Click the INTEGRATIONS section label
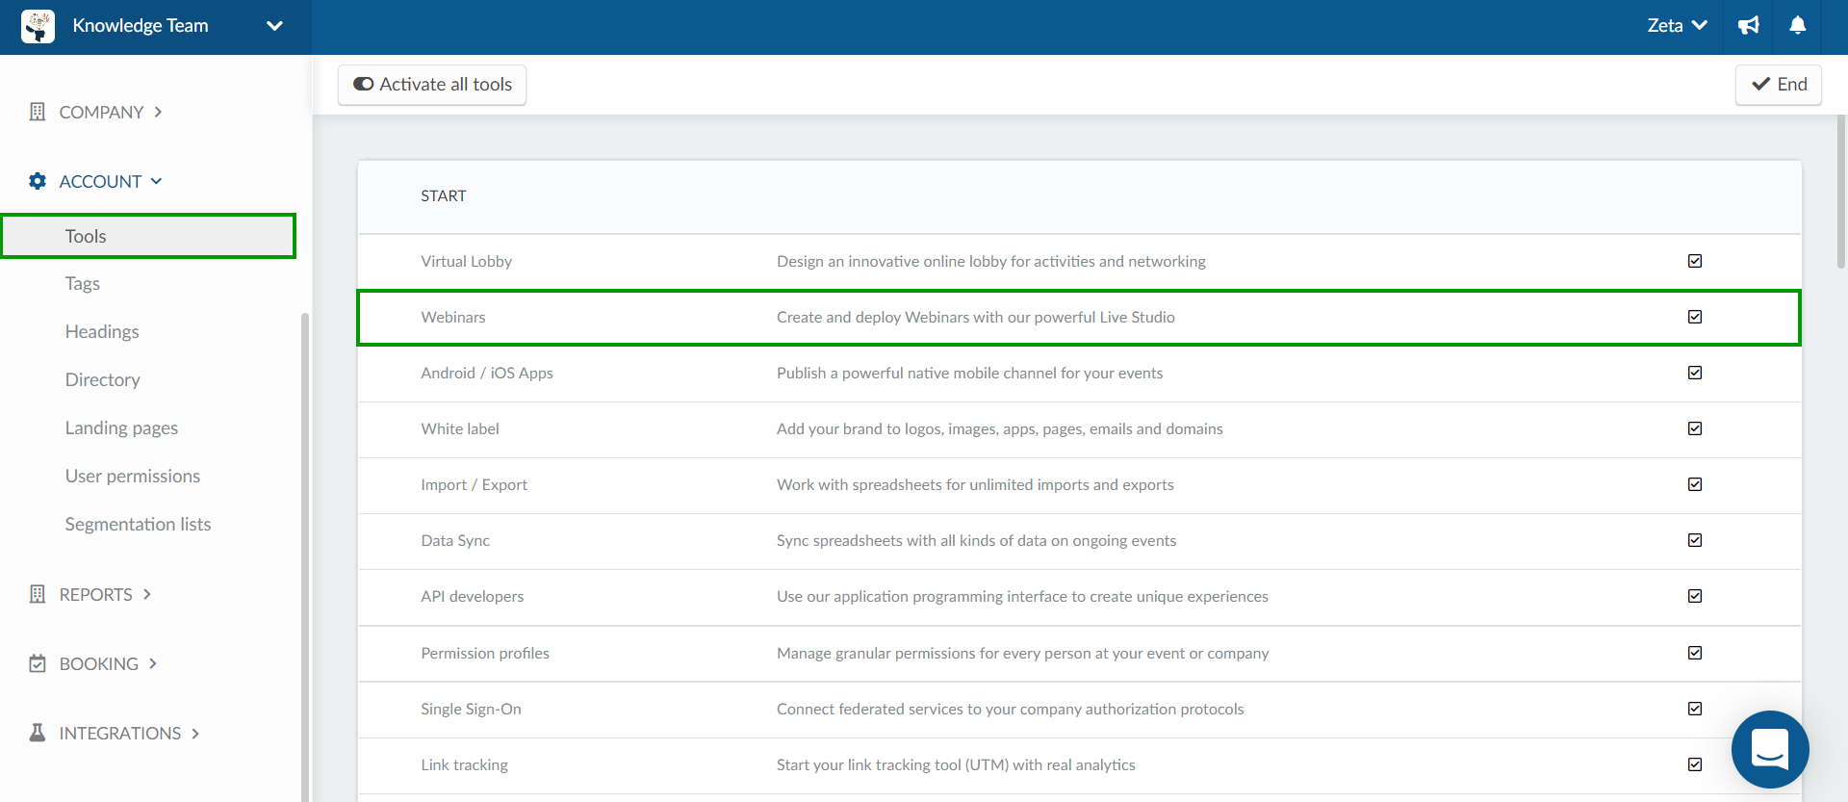The height and width of the screenshot is (802, 1848). [x=119, y=733]
